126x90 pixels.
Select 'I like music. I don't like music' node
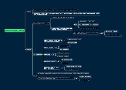click(111, 31)
